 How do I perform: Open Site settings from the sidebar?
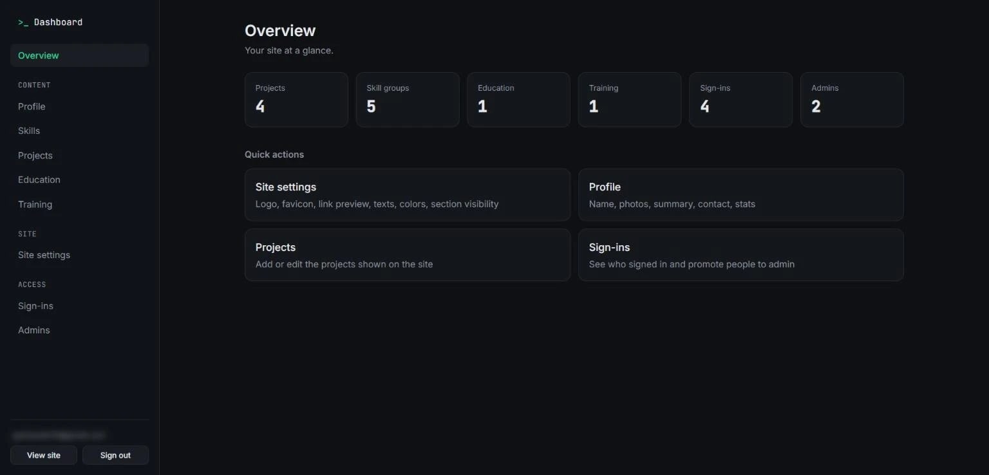[44, 255]
